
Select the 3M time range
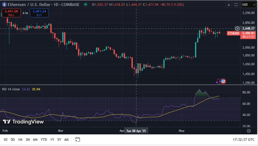point(28,140)
